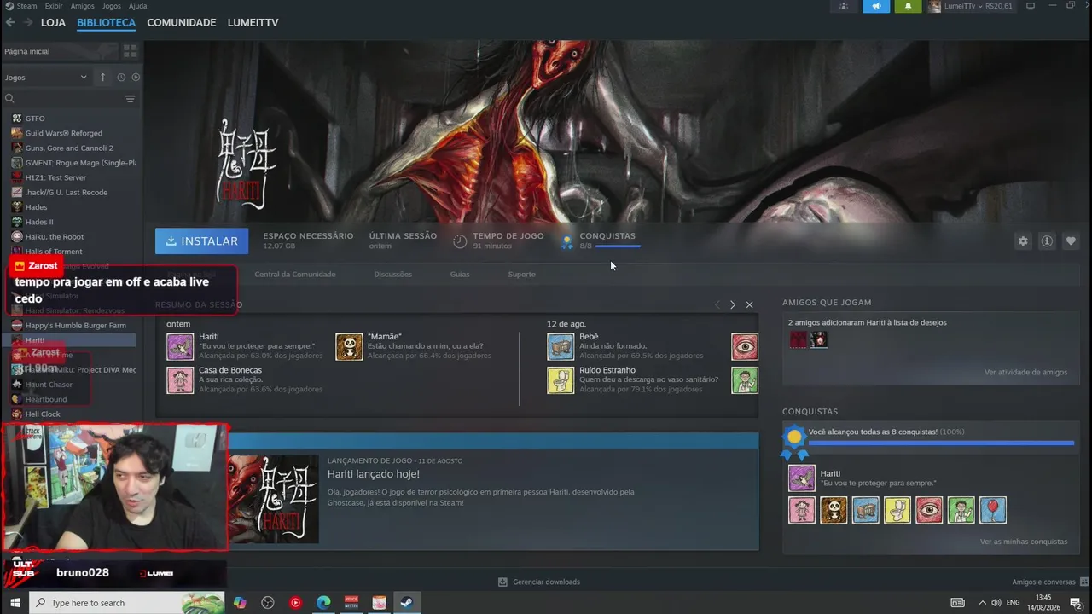Open the Guias tab
The width and height of the screenshot is (1092, 614).
460,275
